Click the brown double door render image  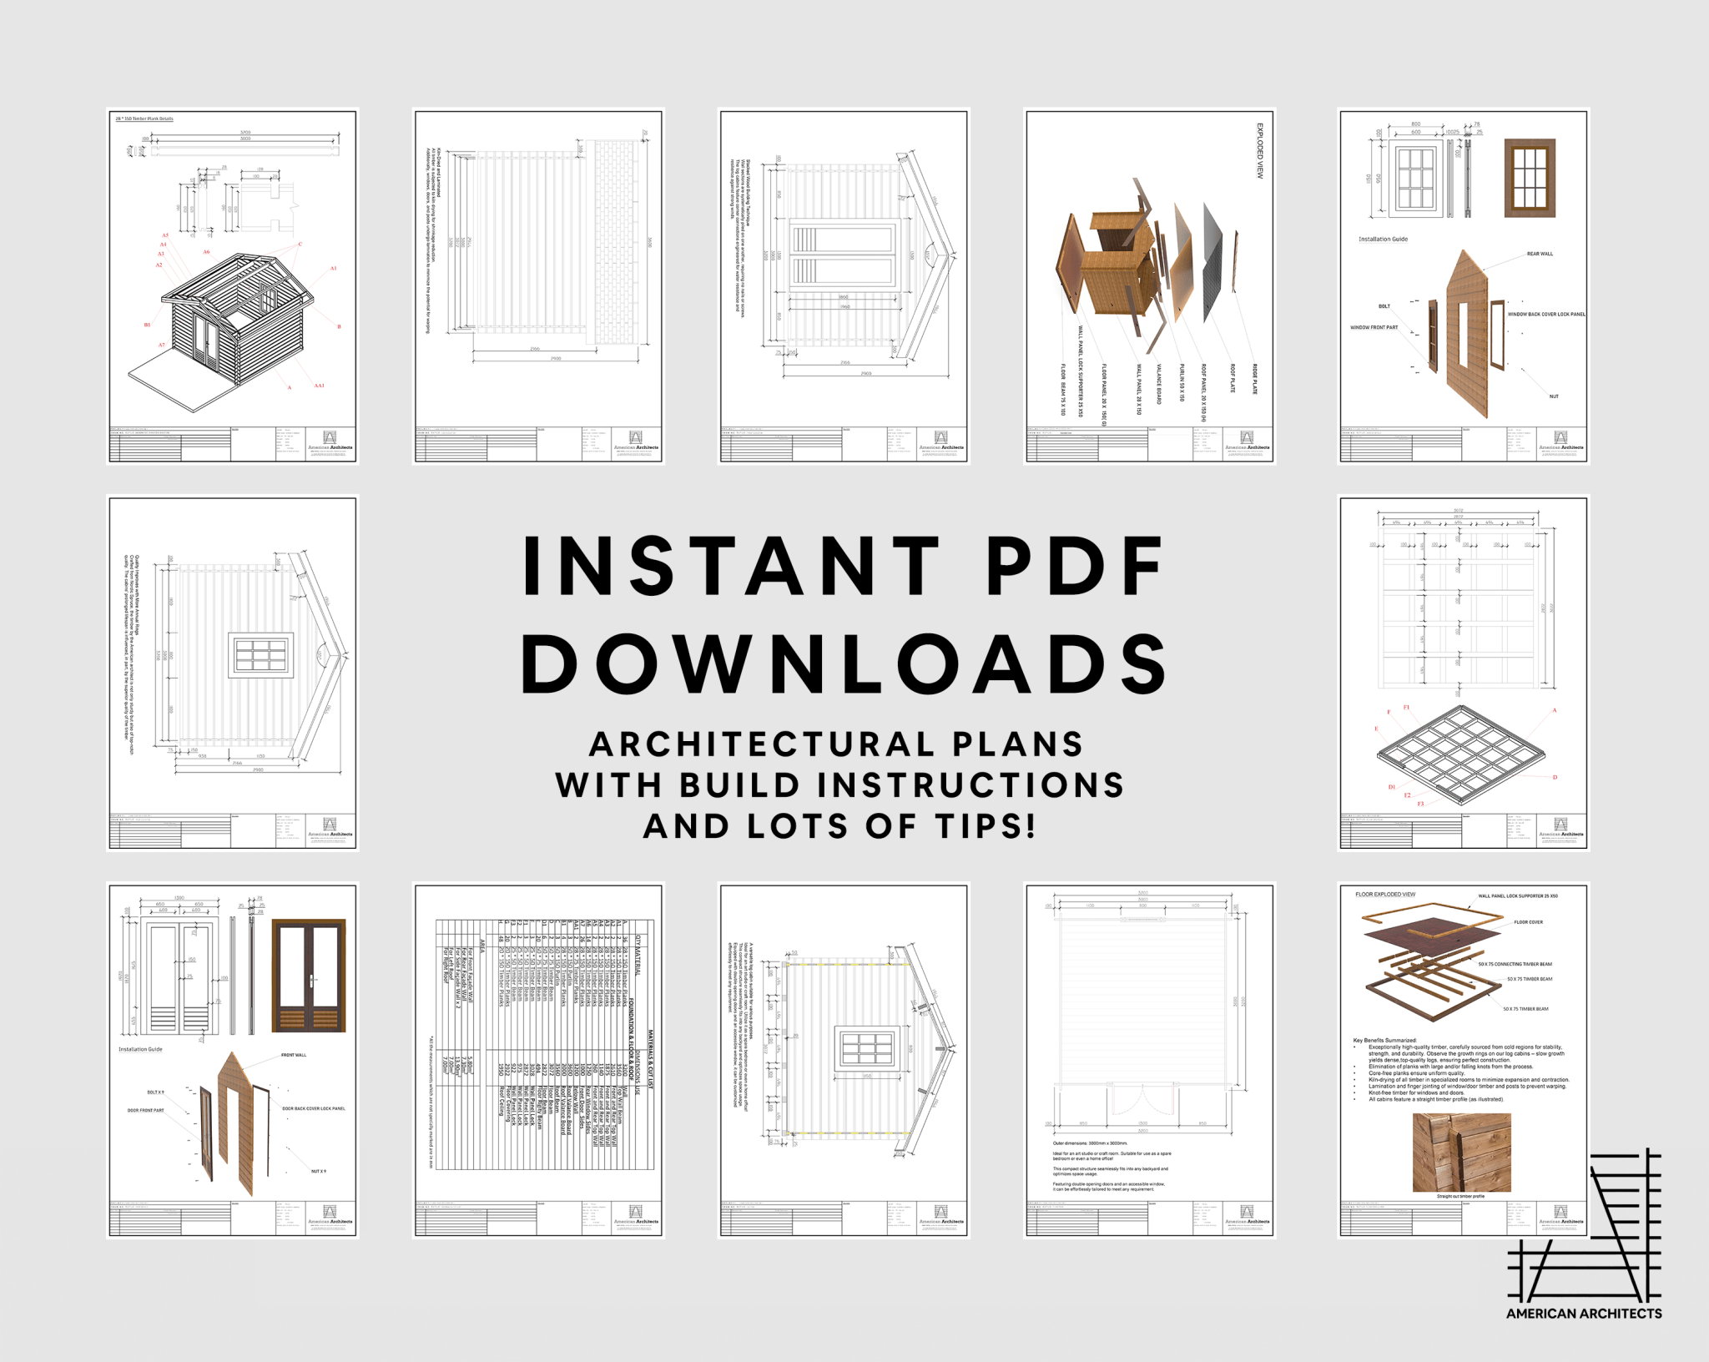[308, 976]
